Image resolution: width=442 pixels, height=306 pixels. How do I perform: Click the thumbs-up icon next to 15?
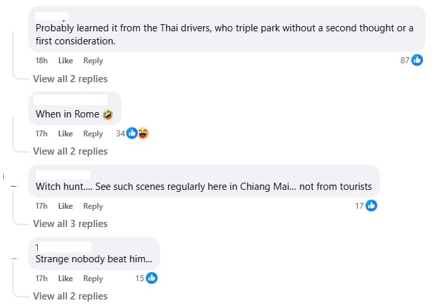pos(152,279)
